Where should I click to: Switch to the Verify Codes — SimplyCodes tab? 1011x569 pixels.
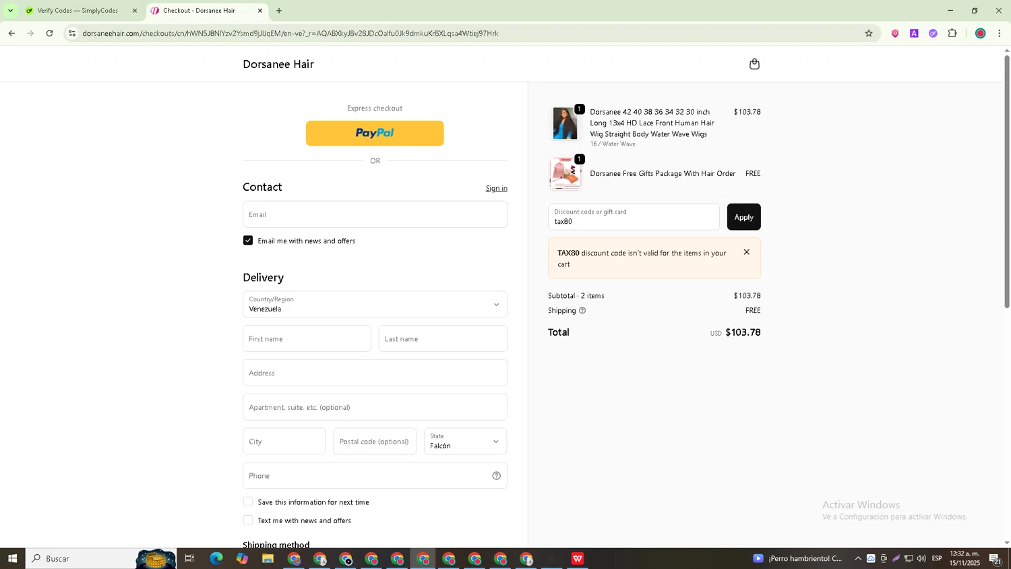[x=78, y=11]
